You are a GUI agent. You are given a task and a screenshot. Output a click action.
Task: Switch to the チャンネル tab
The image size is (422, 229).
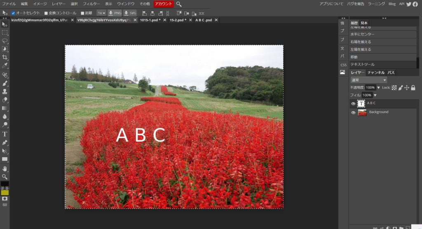[376, 72]
